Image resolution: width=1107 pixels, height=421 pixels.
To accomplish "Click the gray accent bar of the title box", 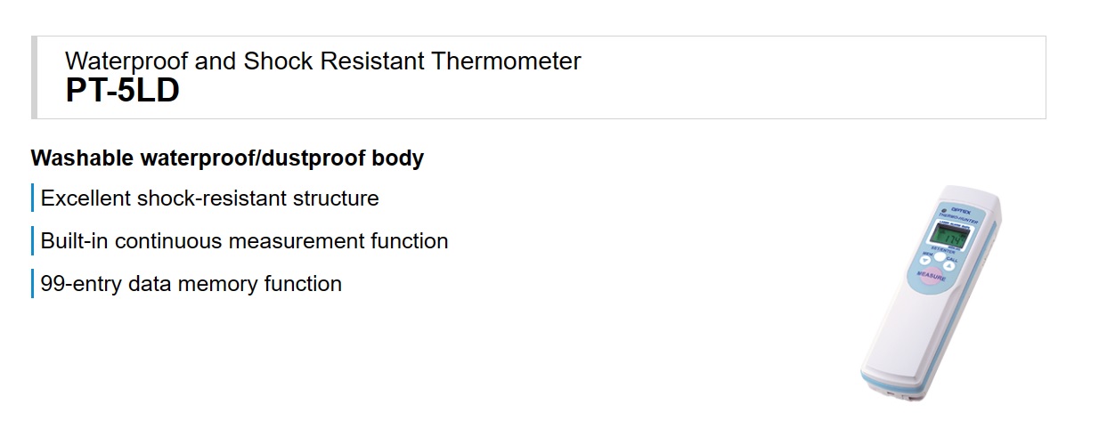I will [34, 77].
